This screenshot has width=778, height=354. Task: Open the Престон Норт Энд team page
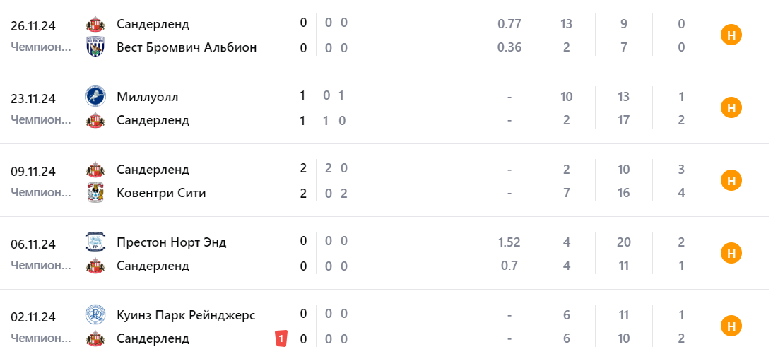pyautogui.click(x=172, y=242)
